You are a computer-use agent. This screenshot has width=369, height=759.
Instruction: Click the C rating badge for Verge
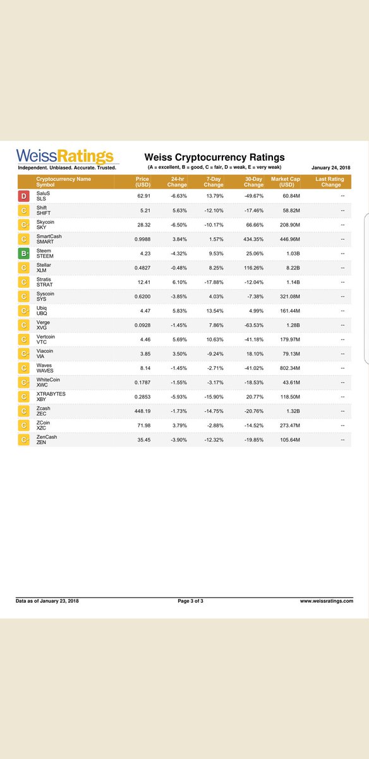pyautogui.click(x=24, y=325)
